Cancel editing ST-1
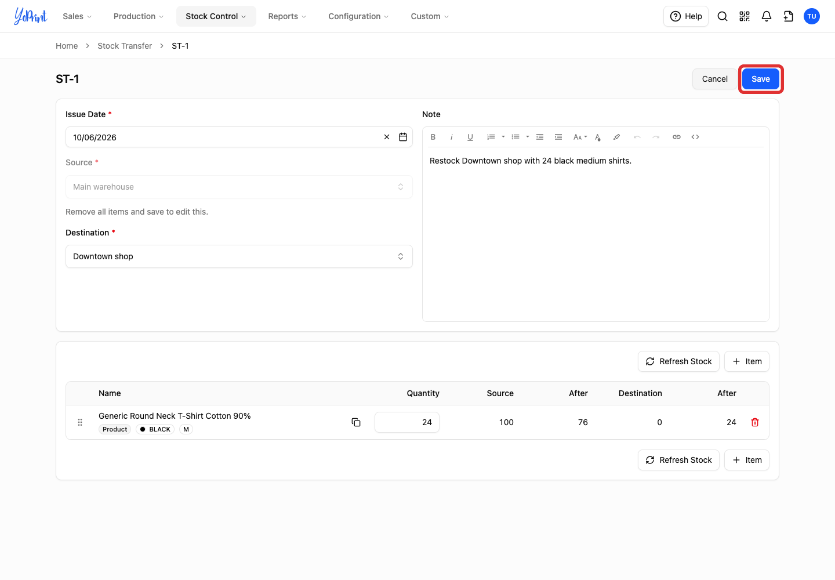The width and height of the screenshot is (835, 580). click(714, 79)
